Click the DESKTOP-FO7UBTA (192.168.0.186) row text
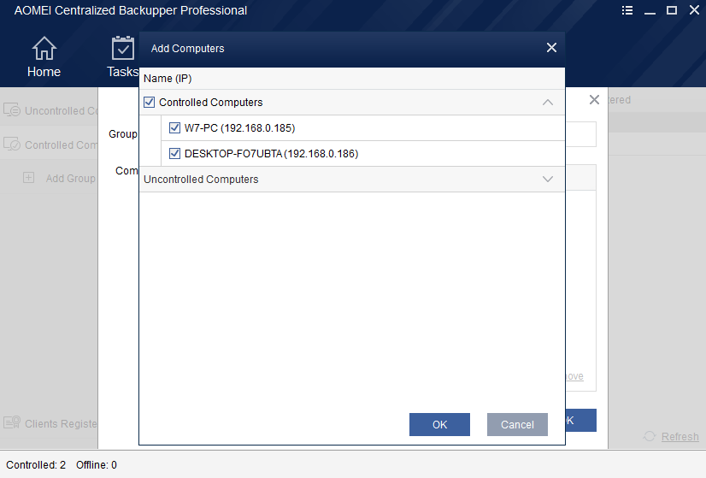706x478 pixels. pos(272,154)
